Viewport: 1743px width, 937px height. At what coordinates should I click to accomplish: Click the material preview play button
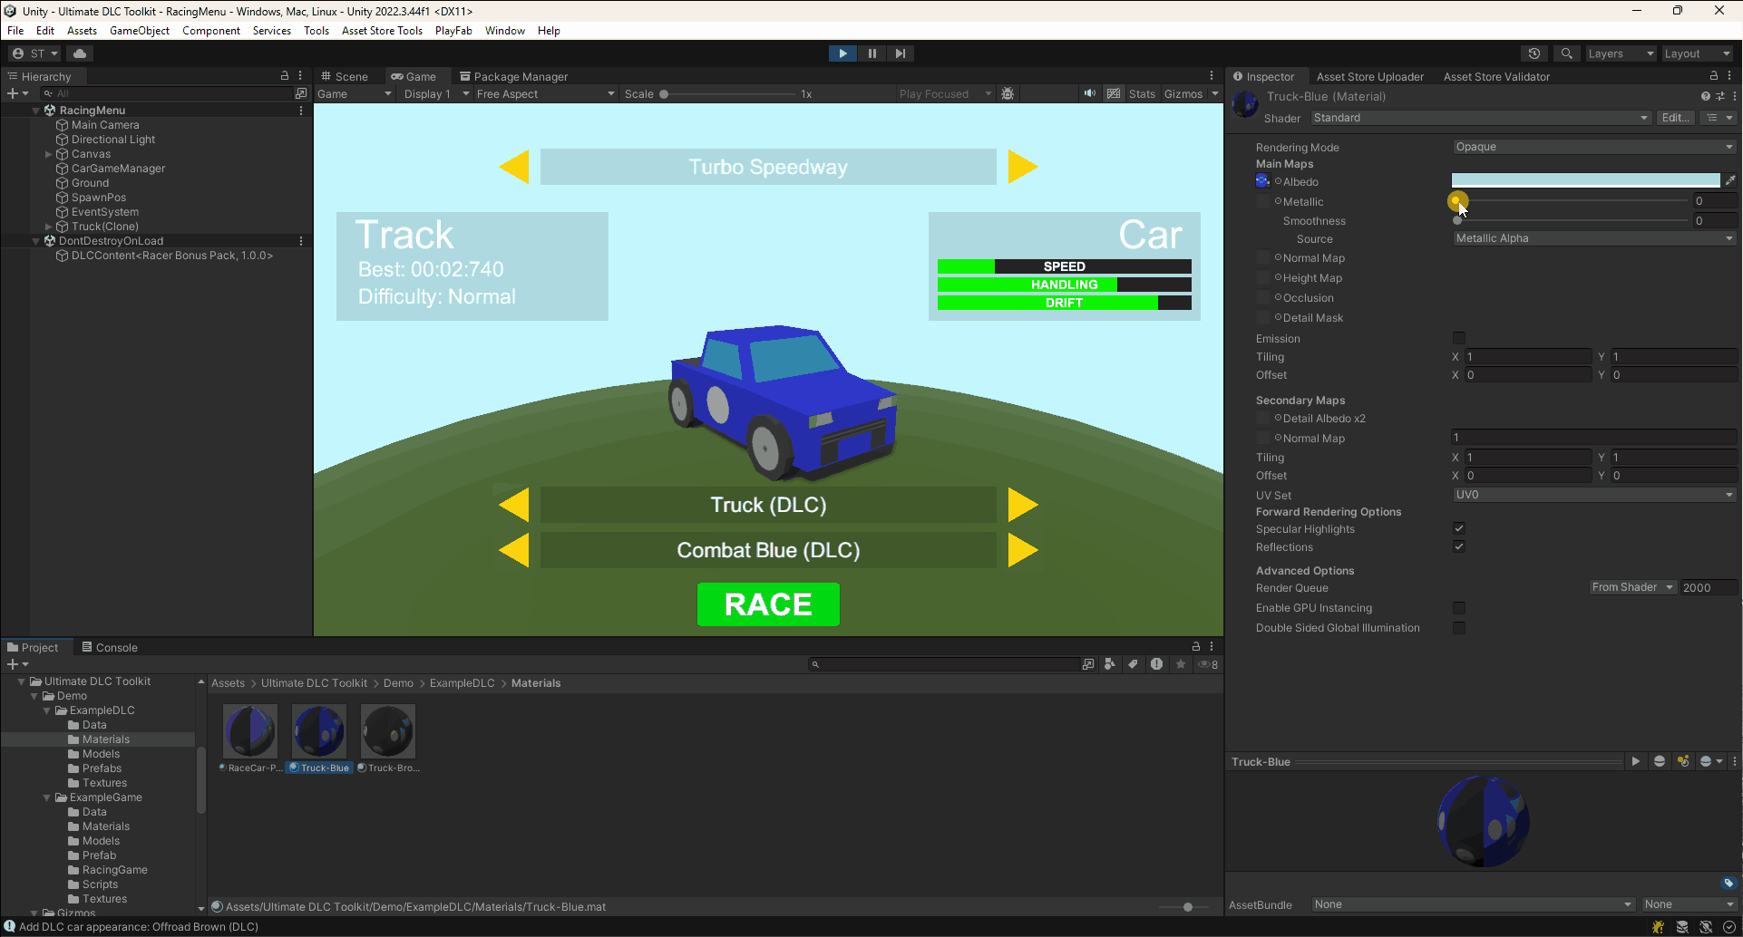coord(1635,762)
